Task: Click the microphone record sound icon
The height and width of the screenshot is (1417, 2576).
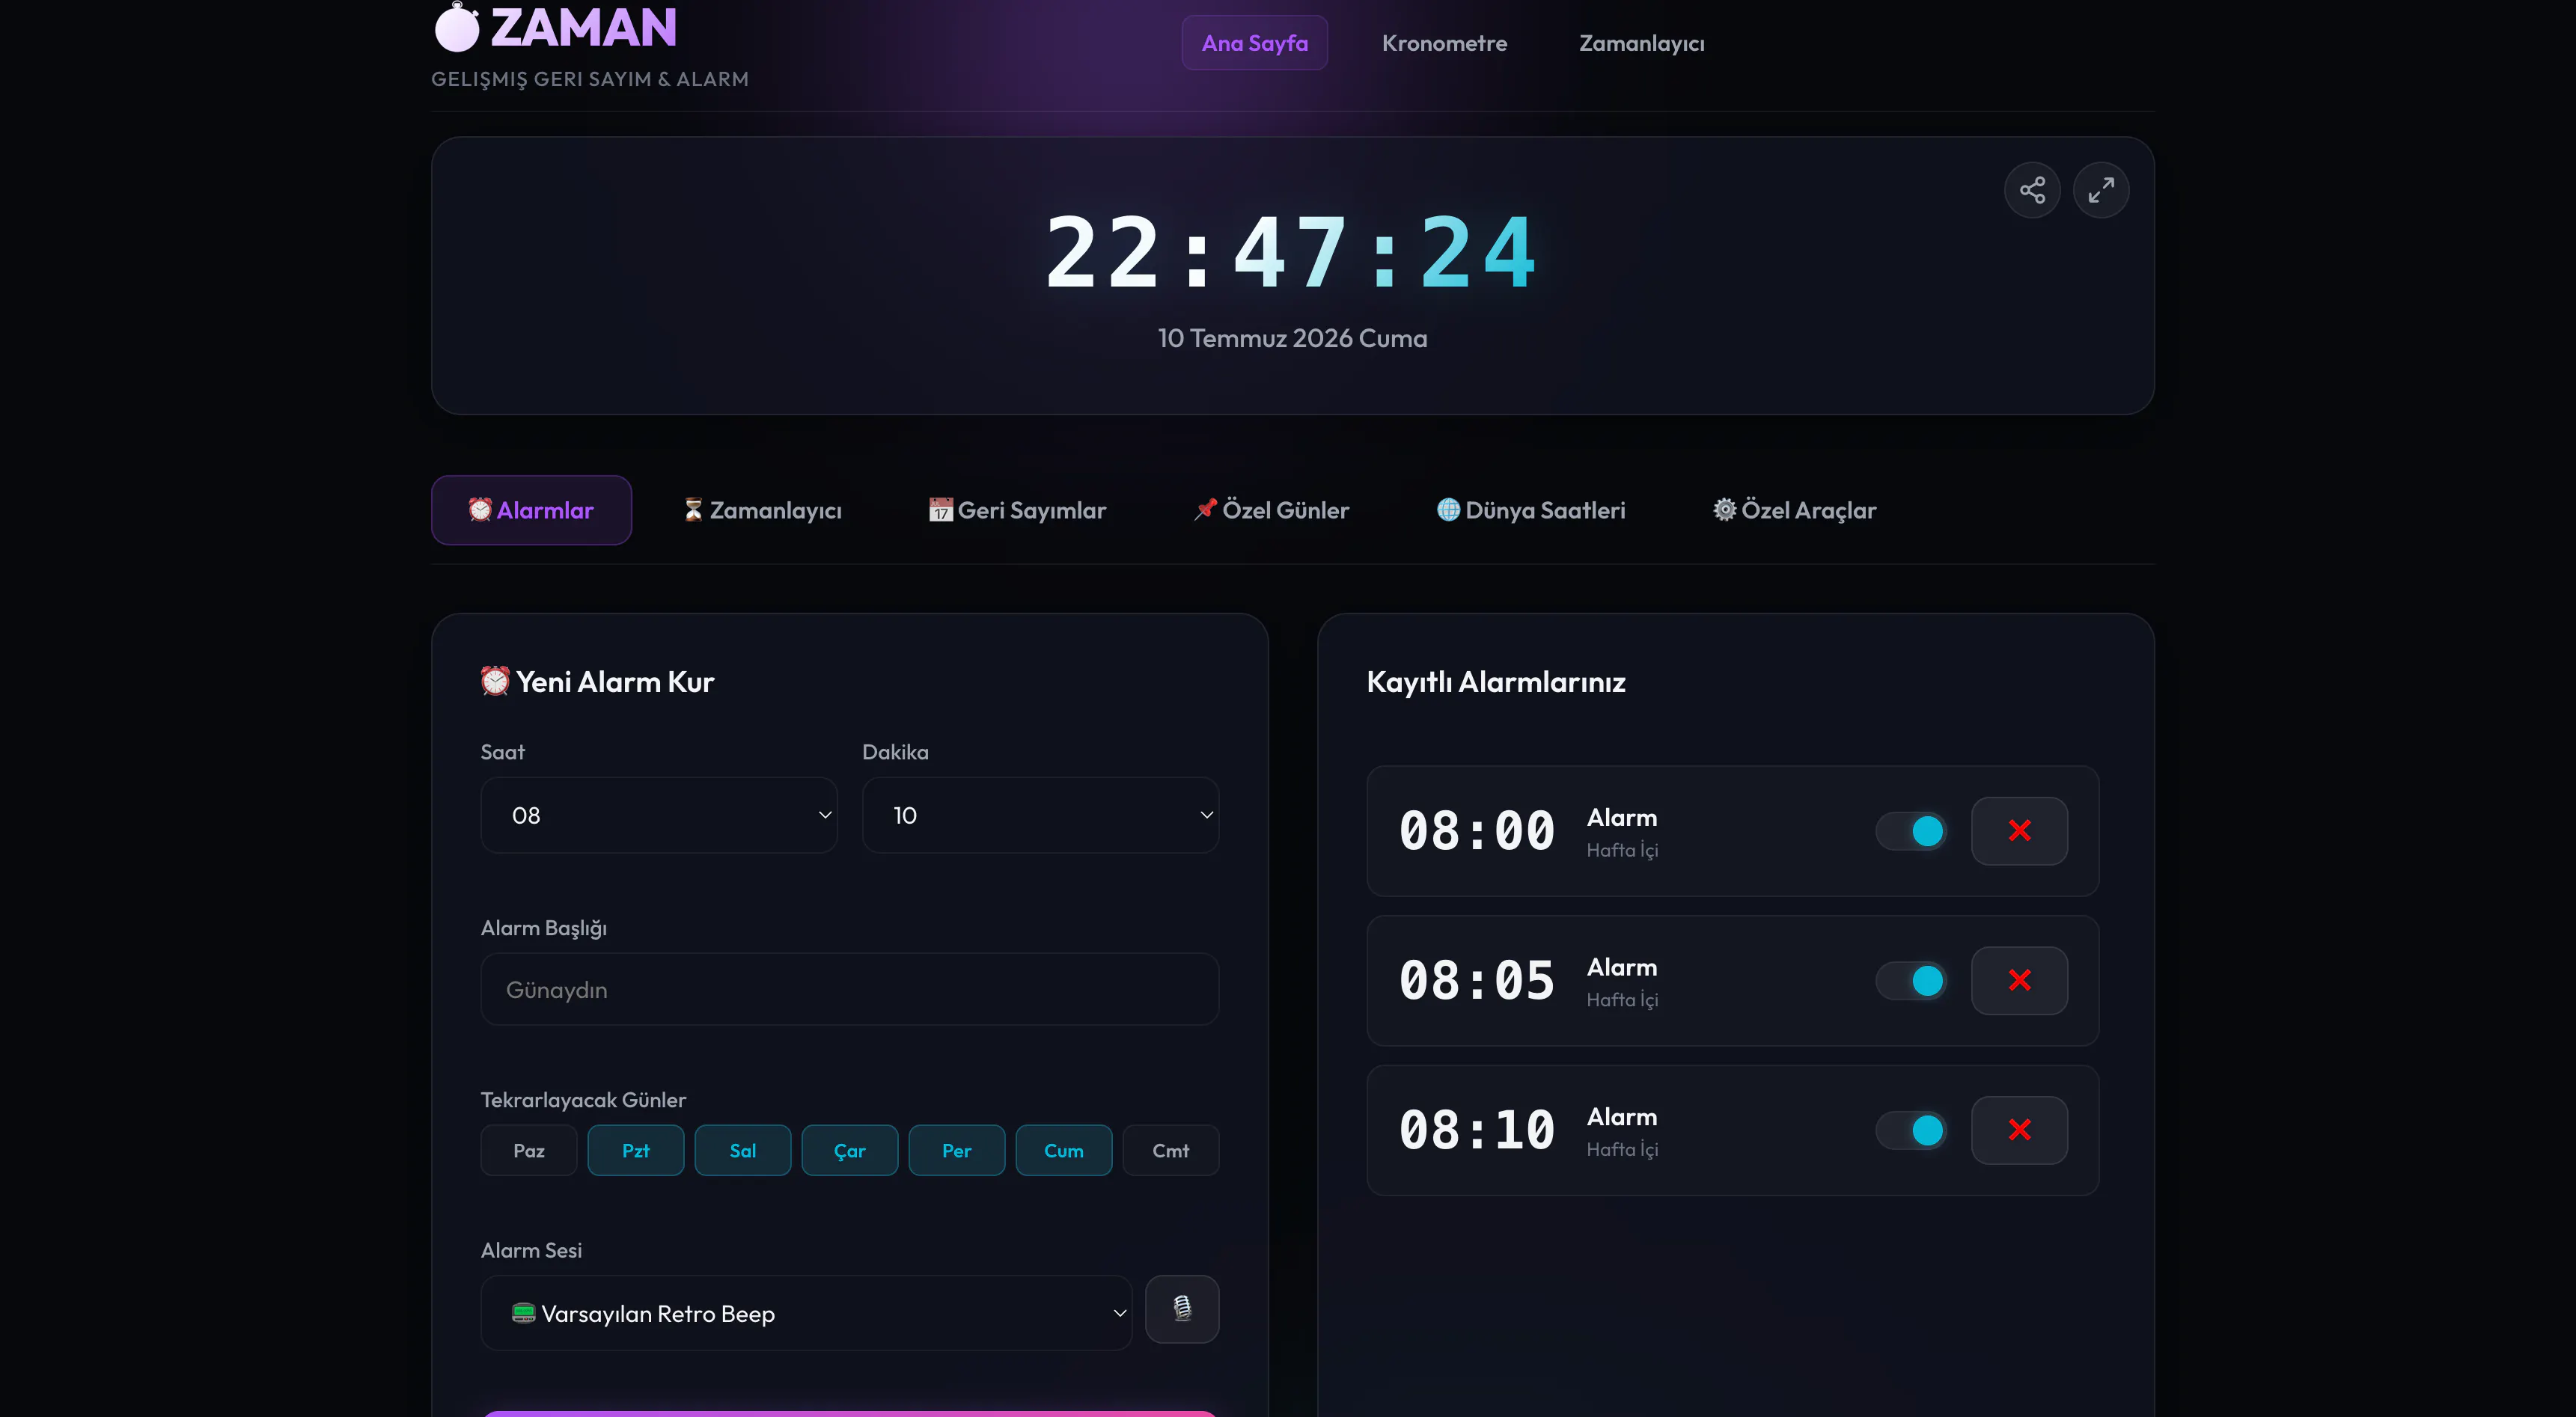Action: click(1182, 1309)
